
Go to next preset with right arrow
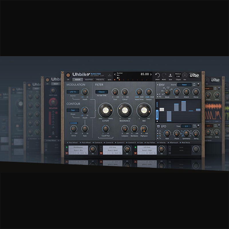pos(151,74)
